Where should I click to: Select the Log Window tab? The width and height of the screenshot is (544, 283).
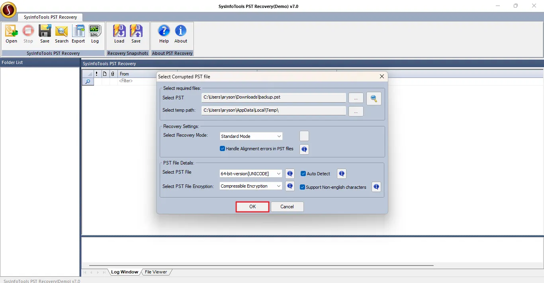pos(125,272)
